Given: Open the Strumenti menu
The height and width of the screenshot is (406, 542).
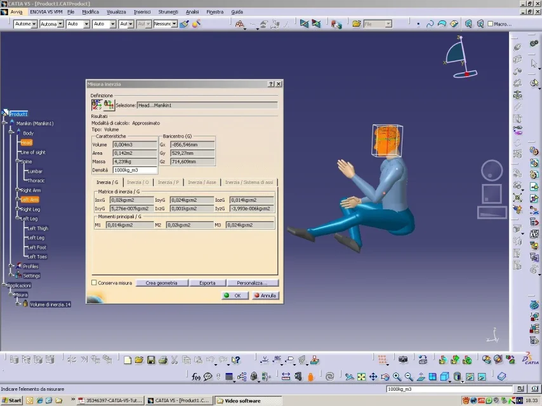Looking at the screenshot, I should tap(168, 12).
